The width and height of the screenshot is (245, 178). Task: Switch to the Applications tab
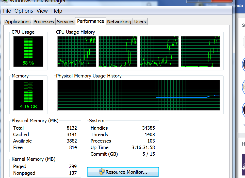pos(18,22)
